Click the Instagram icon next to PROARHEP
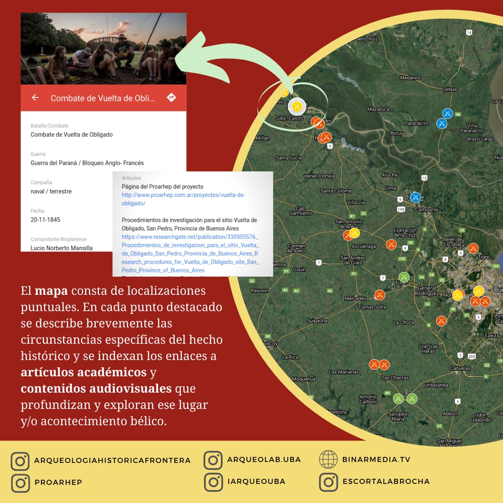 coord(20,483)
